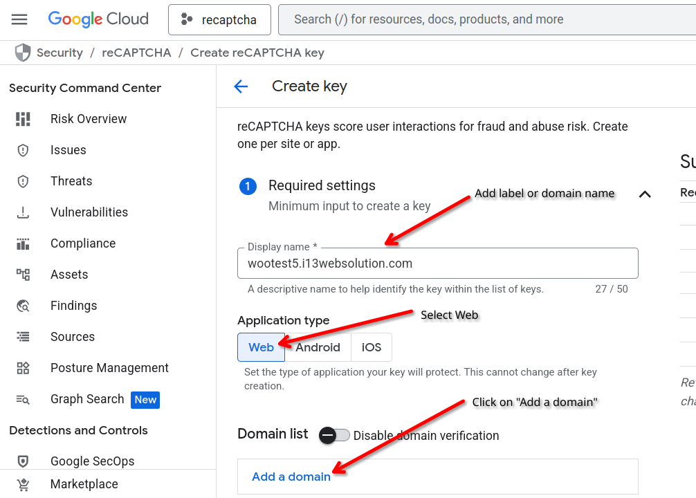This screenshot has width=696, height=498.
Task: Click the Domain list heading
Action: click(x=273, y=434)
